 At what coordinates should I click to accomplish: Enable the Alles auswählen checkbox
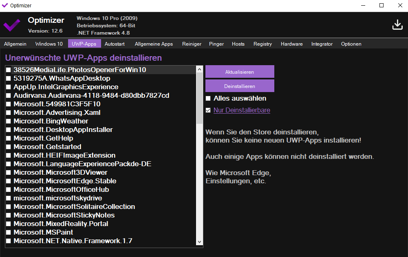point(208,98)
